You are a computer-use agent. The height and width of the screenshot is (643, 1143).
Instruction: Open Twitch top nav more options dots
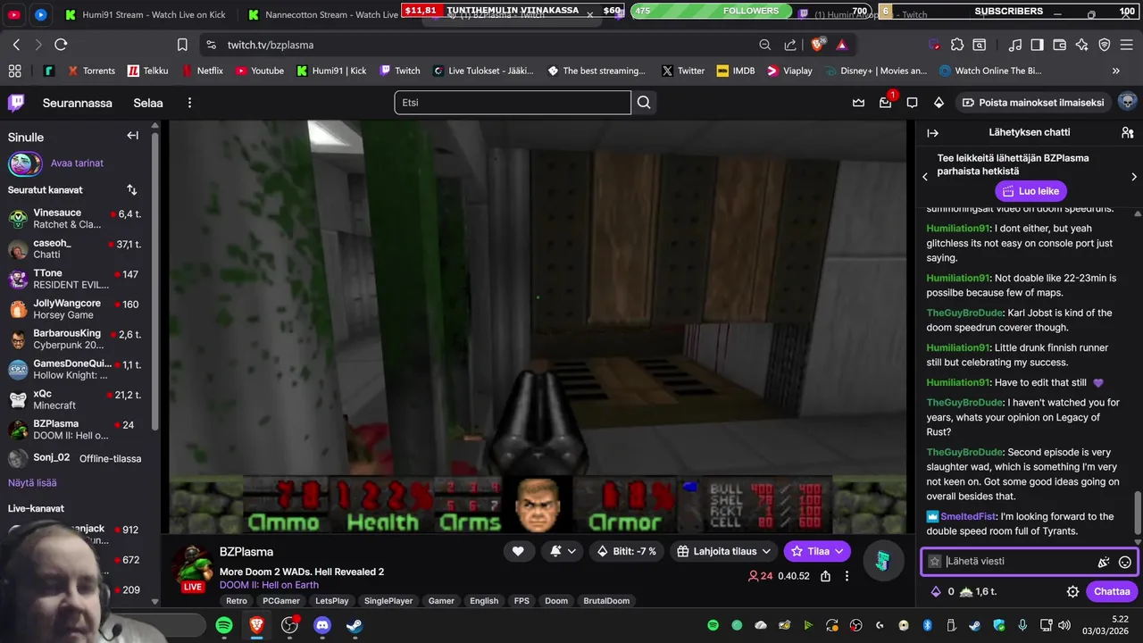(x=189, y=103)
